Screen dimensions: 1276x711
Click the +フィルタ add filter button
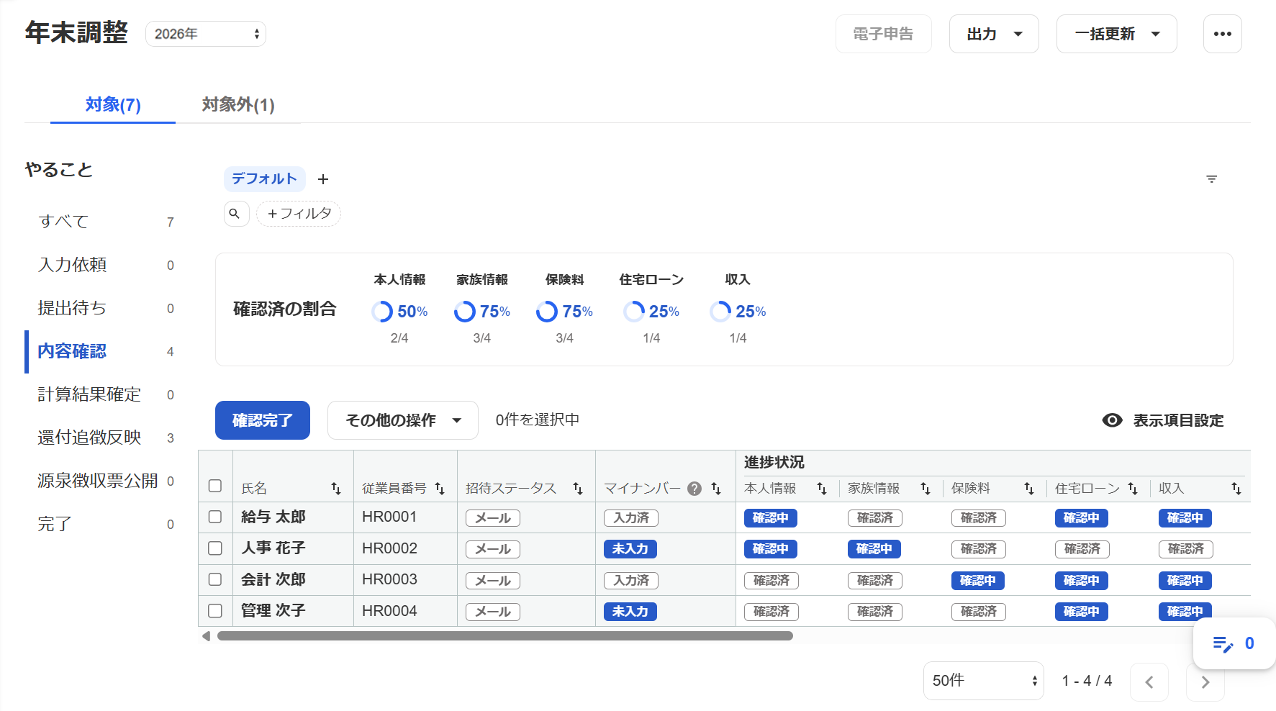pos(299,214)
